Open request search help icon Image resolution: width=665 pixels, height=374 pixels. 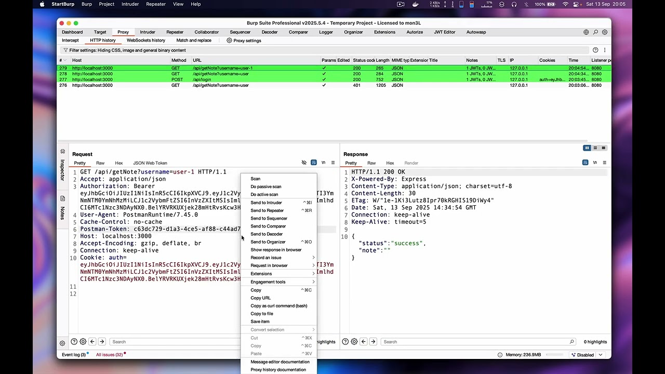(74, 342)
